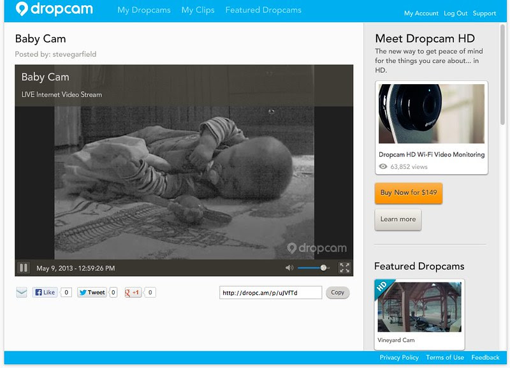Enter fullscreen video mode
Screen dimensions: 510x368
coord(344,268)
